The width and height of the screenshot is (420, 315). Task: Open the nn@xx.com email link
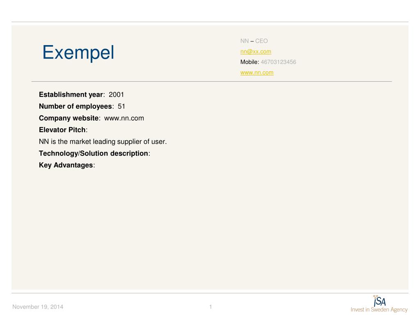pos(256,51)
